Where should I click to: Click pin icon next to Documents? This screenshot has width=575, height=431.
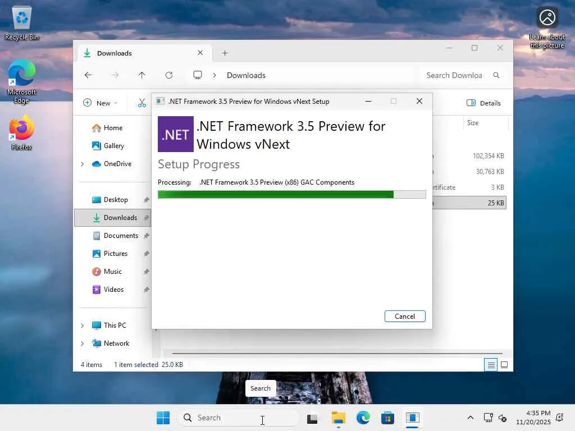click(x=147, y=236)
